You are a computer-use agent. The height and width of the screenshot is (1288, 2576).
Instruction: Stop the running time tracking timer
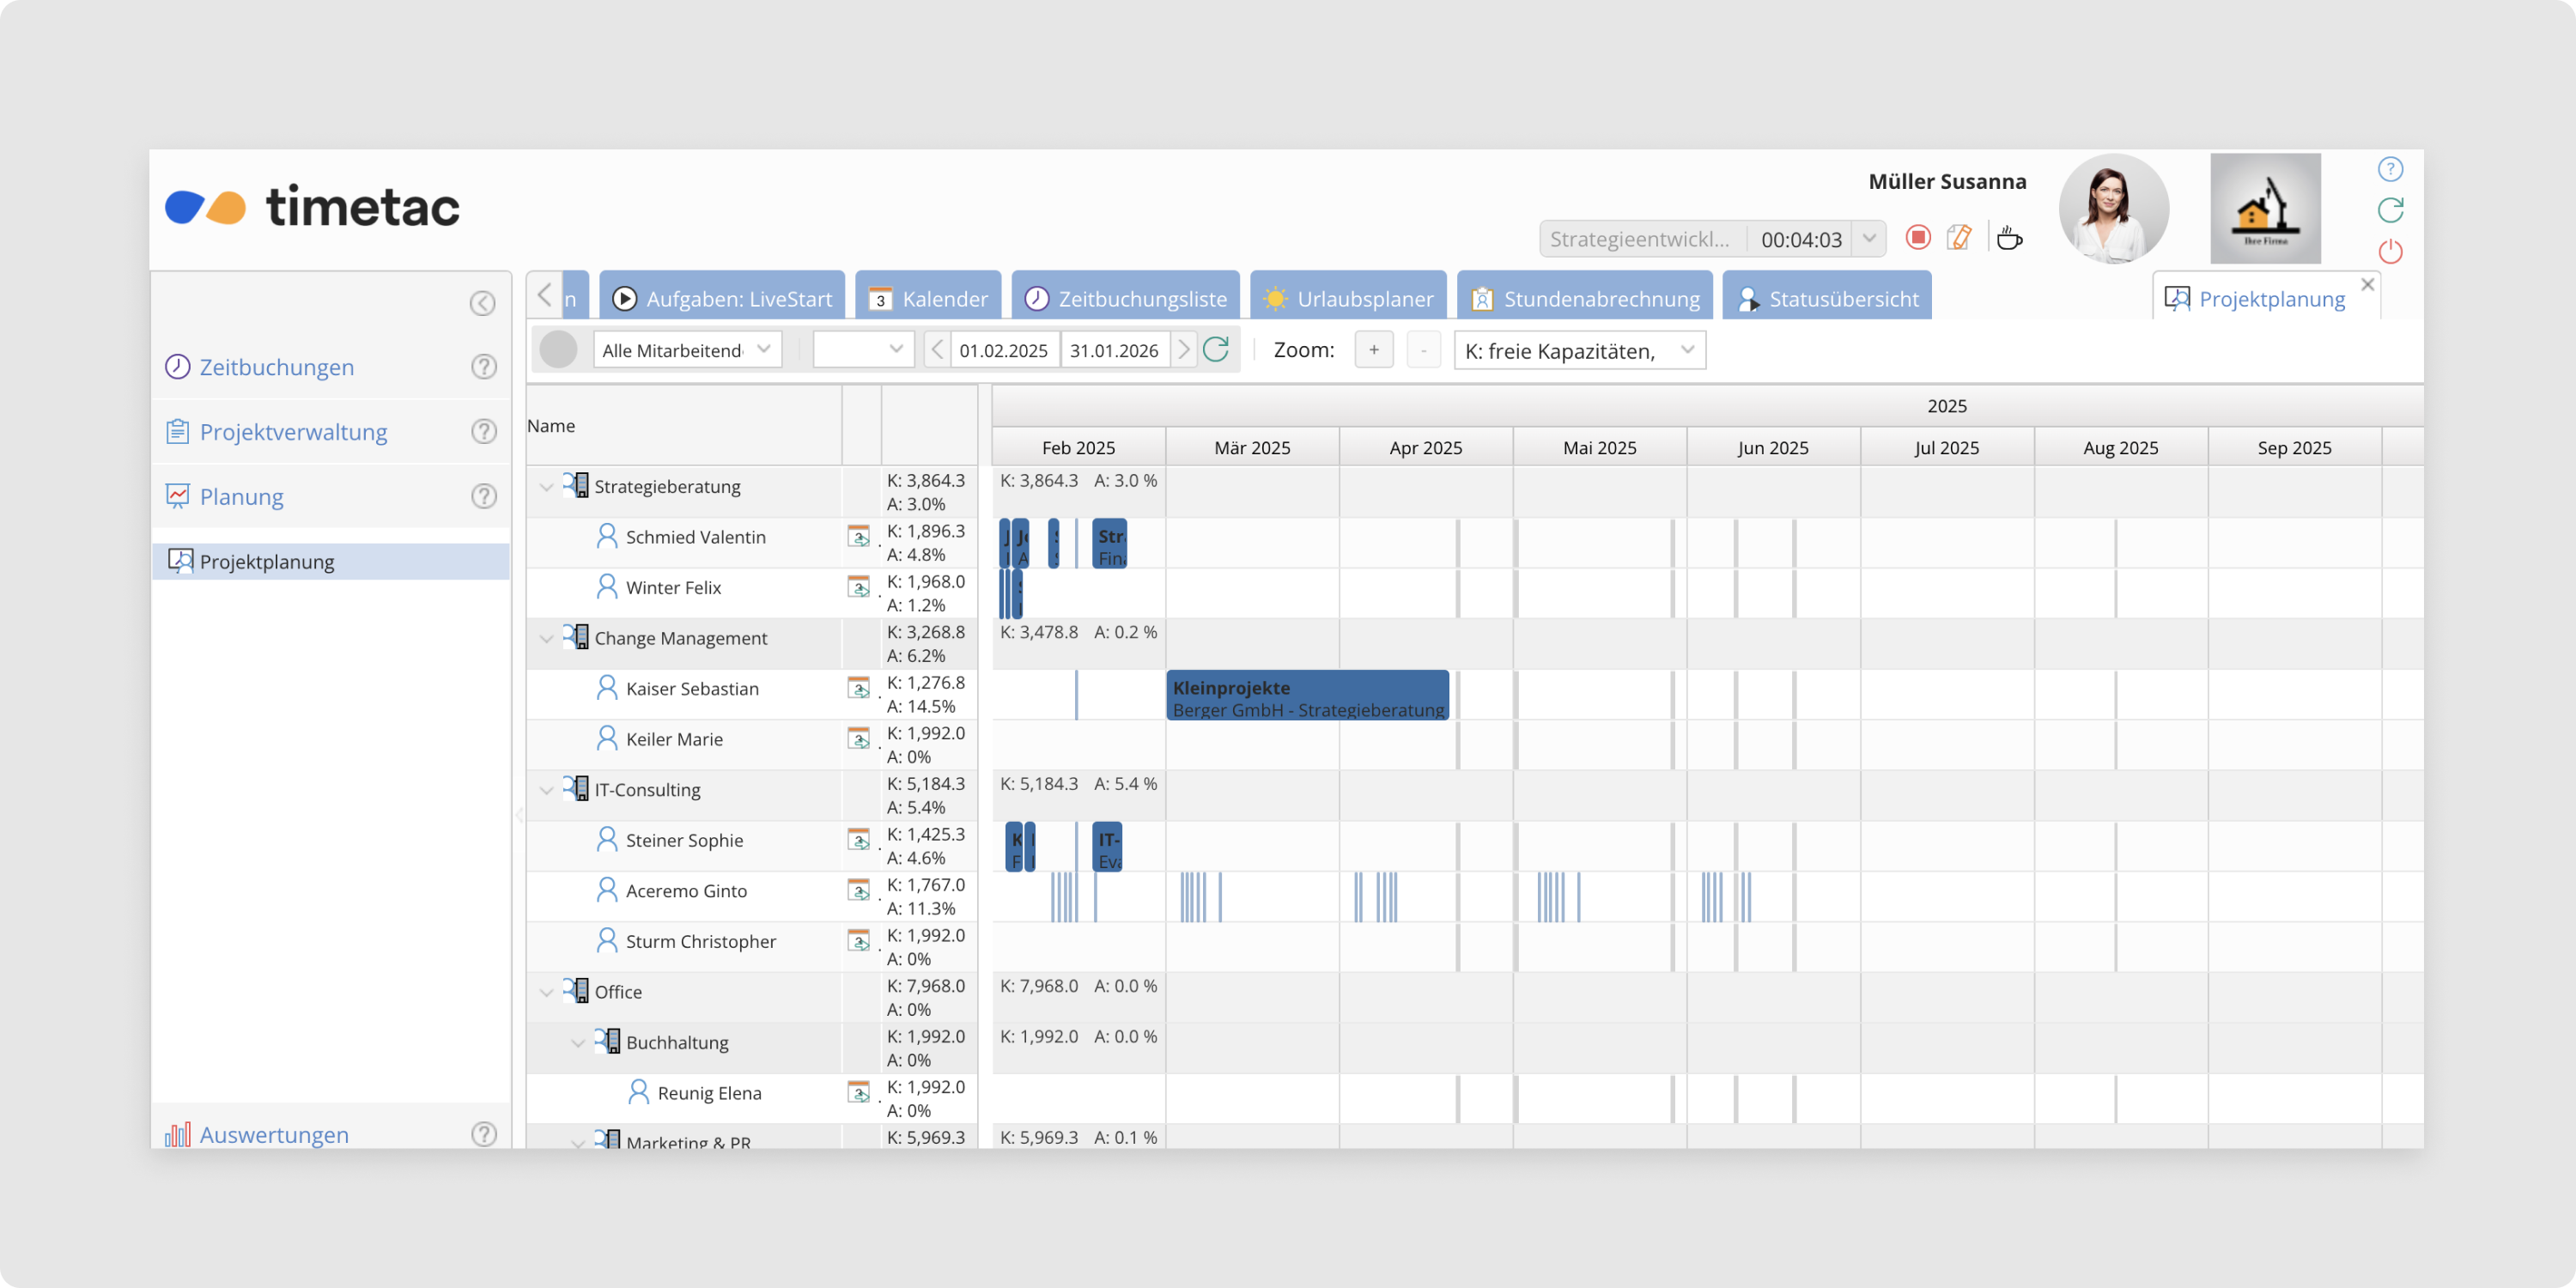coord(1917,238)
